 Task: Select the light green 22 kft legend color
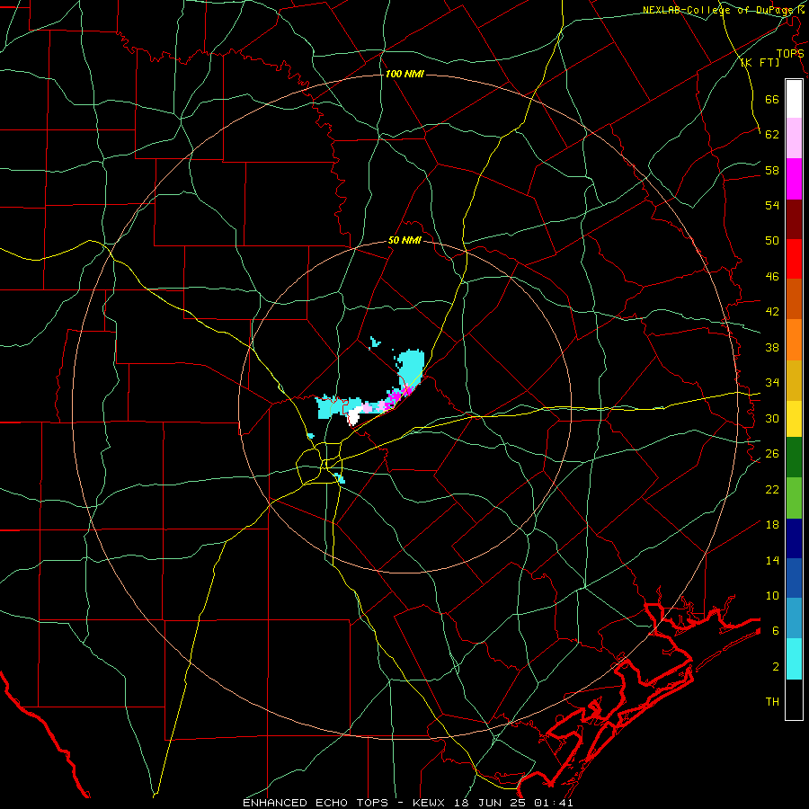point(794,498)
